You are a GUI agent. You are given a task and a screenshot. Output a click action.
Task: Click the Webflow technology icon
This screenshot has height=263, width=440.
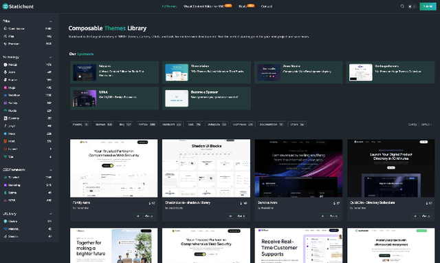(5, 95)
